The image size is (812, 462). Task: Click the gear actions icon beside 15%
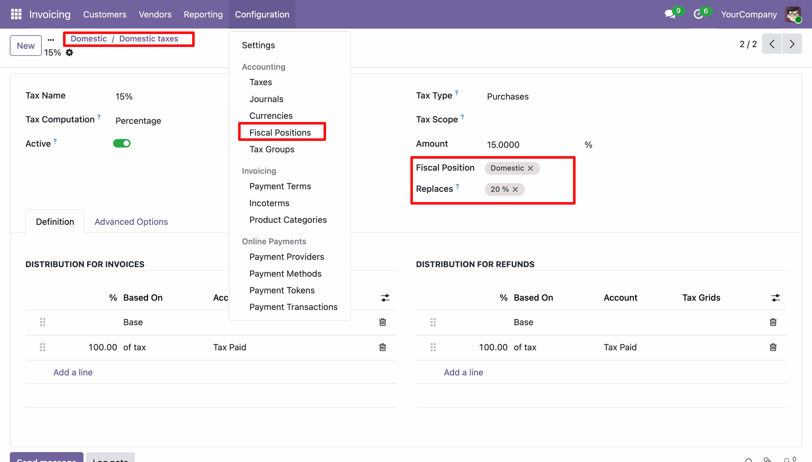(69, 52)
